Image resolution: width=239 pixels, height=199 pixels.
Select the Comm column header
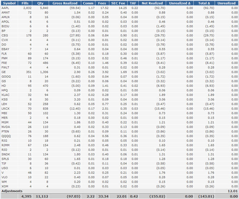(x=88, y=3)
